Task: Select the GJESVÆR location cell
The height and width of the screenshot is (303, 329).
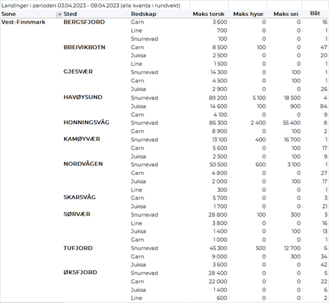Action: point(78,72)
